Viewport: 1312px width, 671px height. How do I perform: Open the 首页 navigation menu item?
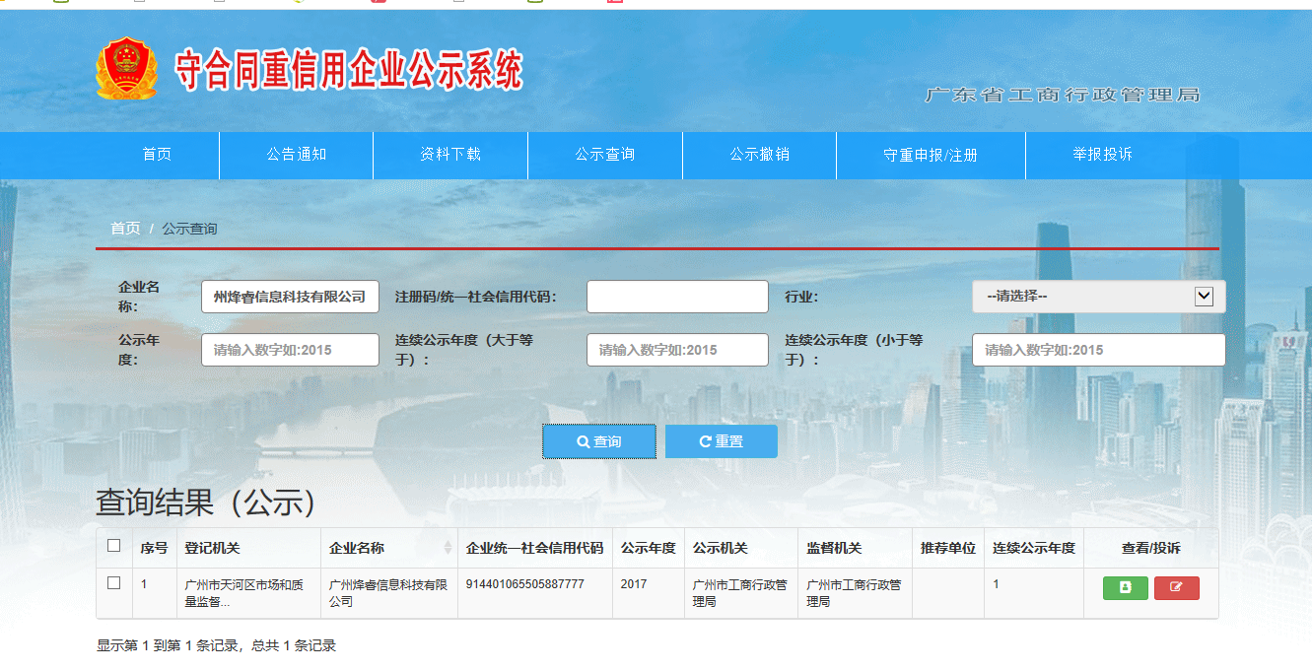[157, 155]
